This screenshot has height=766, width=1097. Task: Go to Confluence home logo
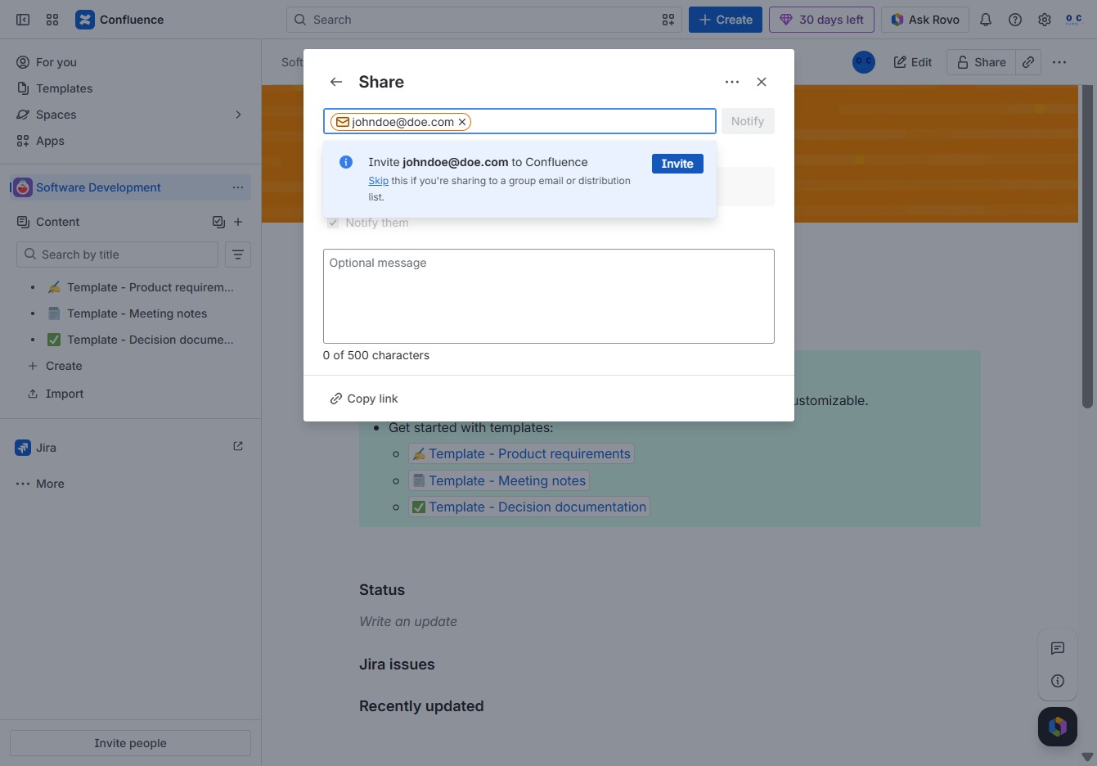[x=119, y=20]
